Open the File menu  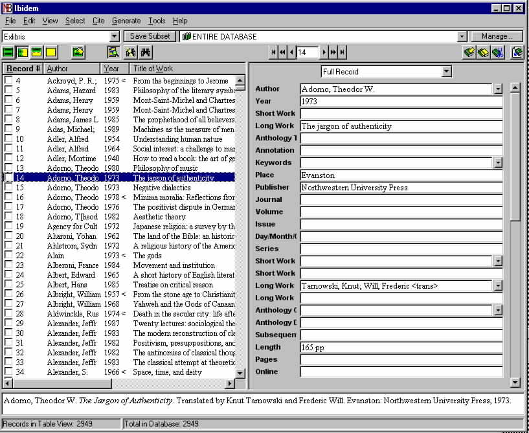(x=10, y=21)
